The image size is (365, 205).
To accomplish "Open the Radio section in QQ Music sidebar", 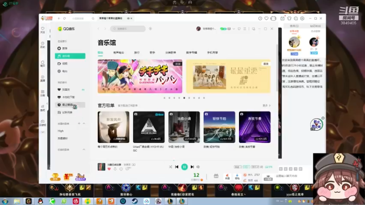I will click(x=63, y=71).
